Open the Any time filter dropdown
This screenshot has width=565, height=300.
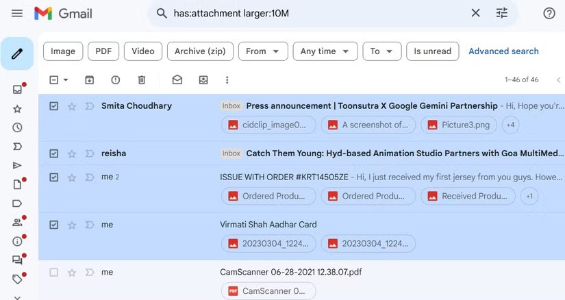coord(325,51)
